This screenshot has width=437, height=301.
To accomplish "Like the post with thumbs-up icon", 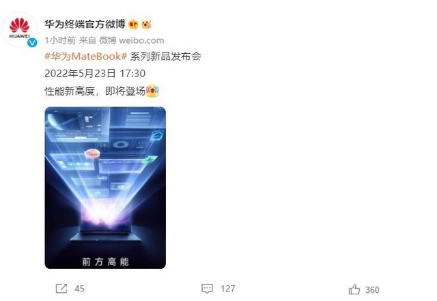I will pos(354,289).
